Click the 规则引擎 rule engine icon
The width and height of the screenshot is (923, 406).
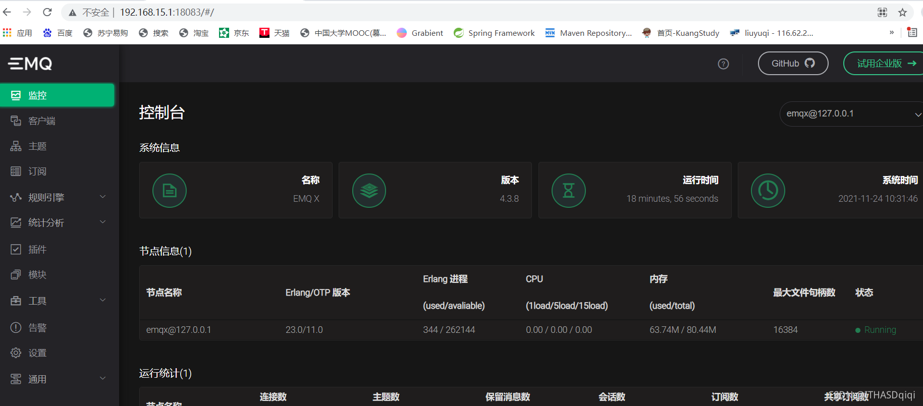[16, 197]
